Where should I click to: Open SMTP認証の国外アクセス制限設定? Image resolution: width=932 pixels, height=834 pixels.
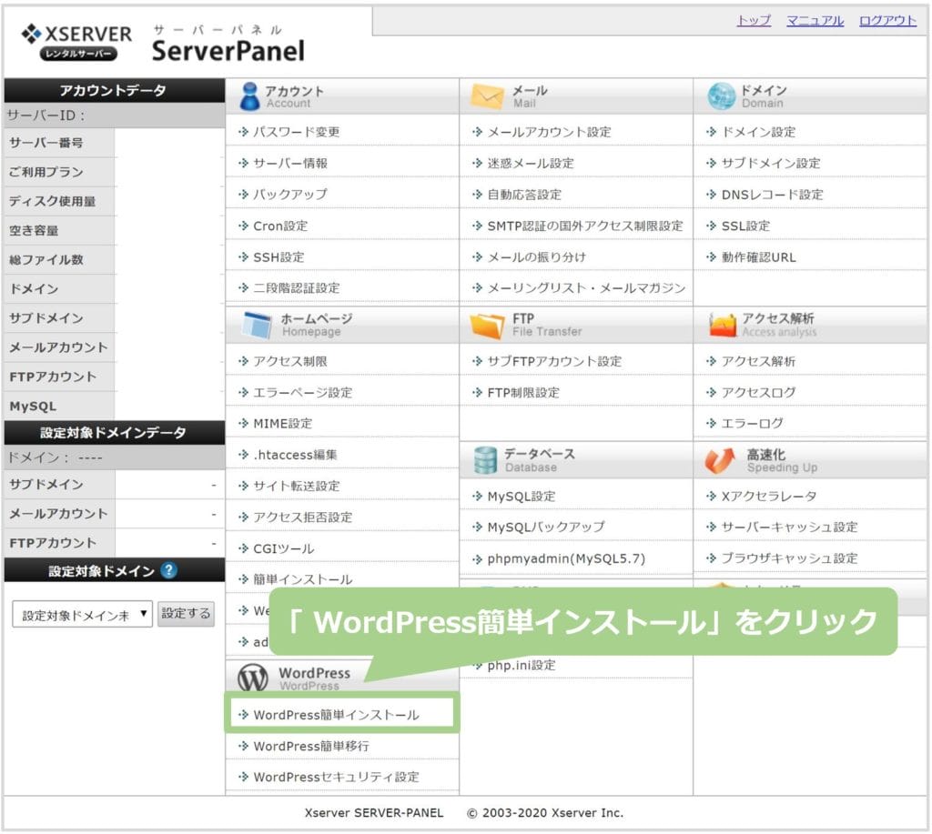(585, 226)
